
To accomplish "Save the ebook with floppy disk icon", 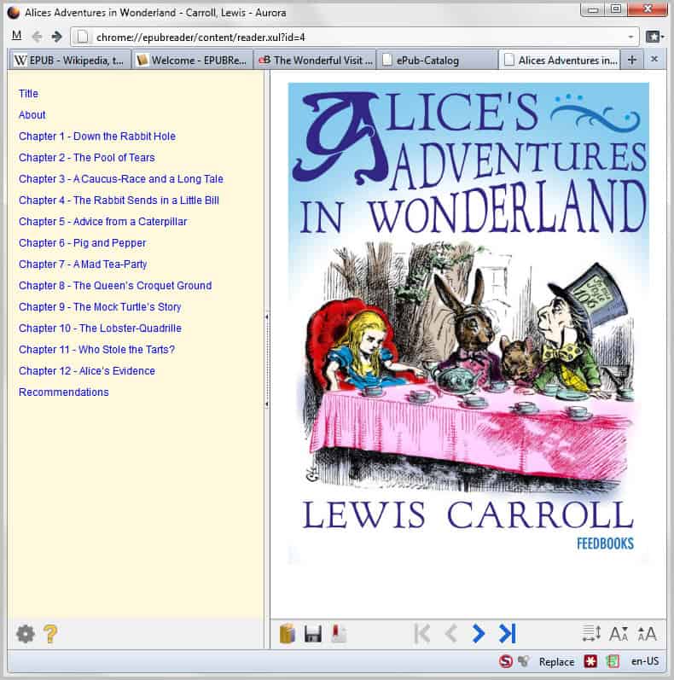I will [x=313, y=634].
